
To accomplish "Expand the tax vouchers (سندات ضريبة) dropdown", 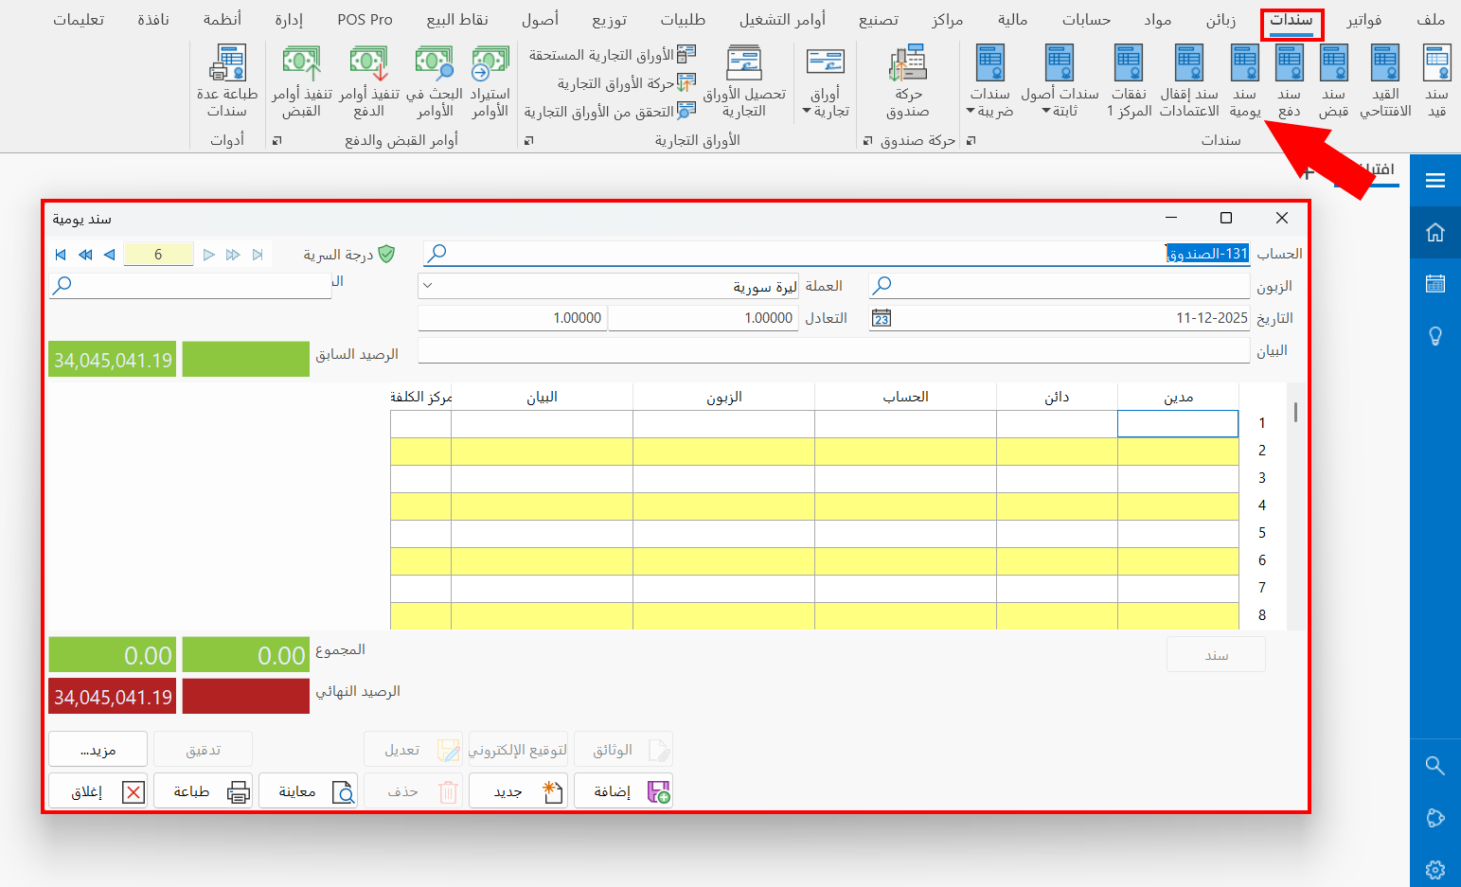I will [989, 102].
